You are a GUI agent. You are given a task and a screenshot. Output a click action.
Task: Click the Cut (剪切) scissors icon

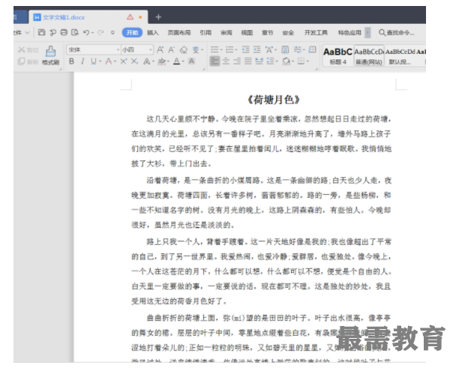(x=22, y=50)
